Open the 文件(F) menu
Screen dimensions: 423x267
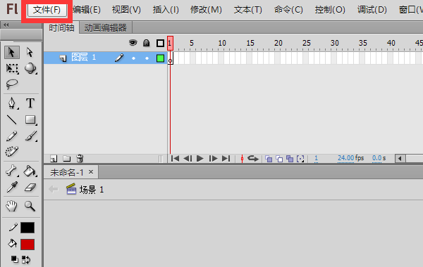pyautogui.click(x=47, y=10)
